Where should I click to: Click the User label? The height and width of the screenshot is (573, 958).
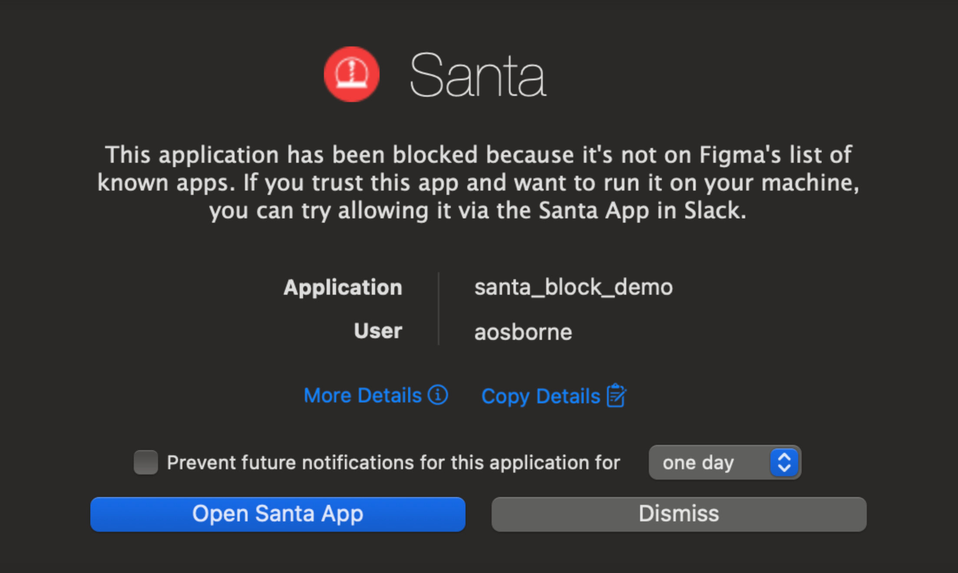[378, 331]
